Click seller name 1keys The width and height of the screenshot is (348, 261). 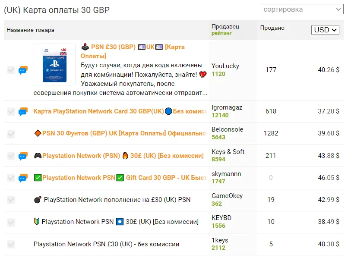(220, 240)
